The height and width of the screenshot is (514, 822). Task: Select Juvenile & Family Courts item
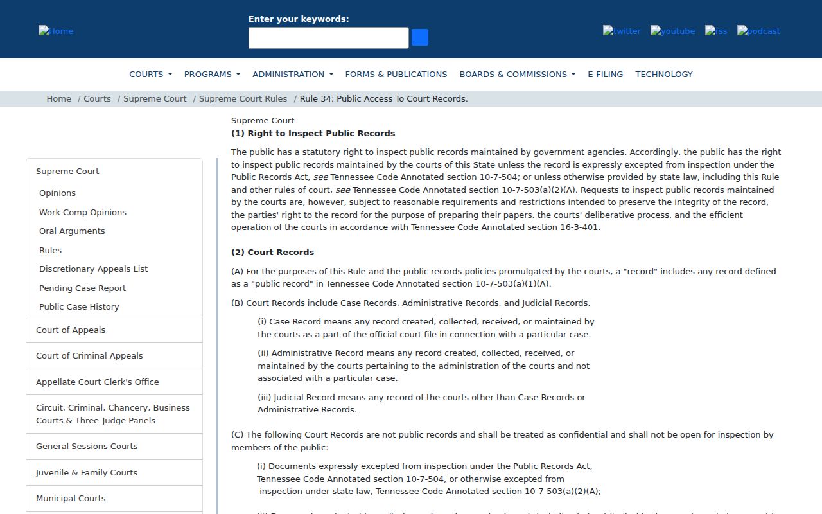(114, 472)
